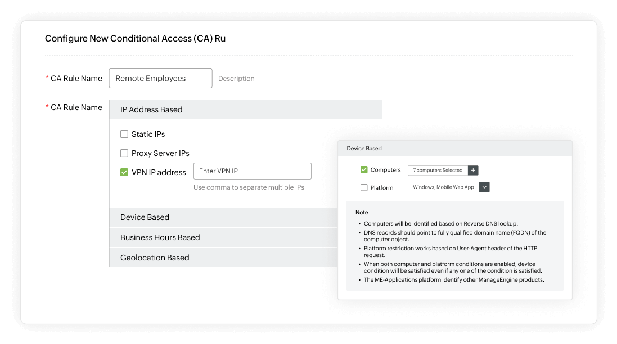The width and height of the screenshot is (617, 344).
Task: Focus the Enter VPN IP field
Action: click(252, 171)
